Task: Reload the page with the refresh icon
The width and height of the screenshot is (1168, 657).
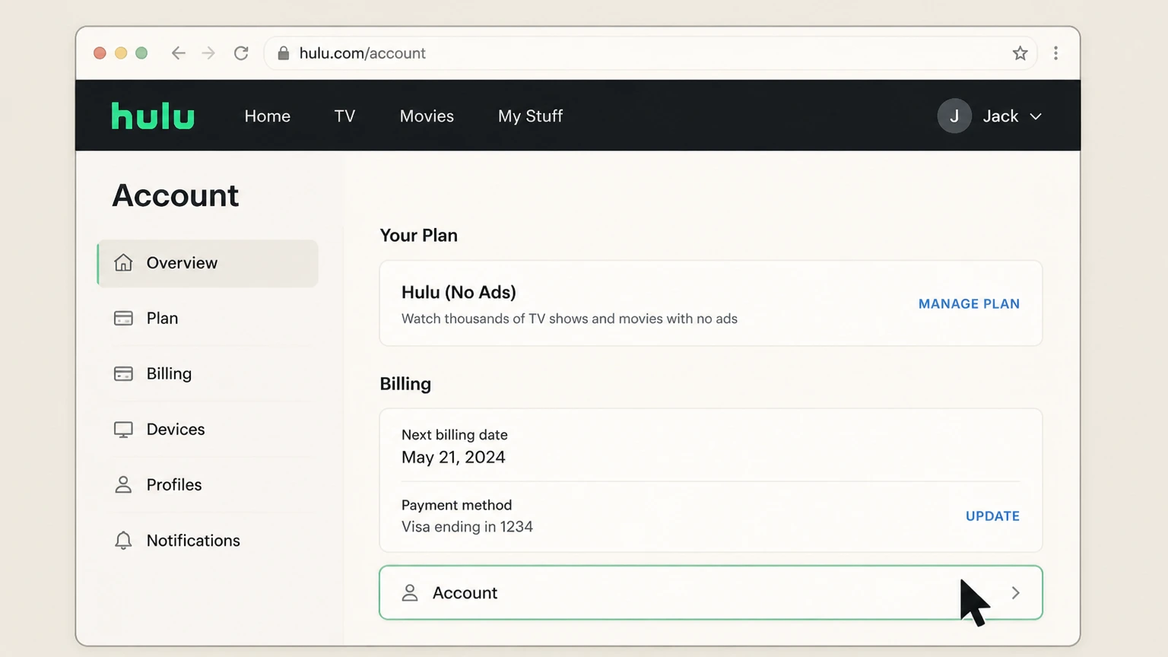Action: [x=241, y=53]
